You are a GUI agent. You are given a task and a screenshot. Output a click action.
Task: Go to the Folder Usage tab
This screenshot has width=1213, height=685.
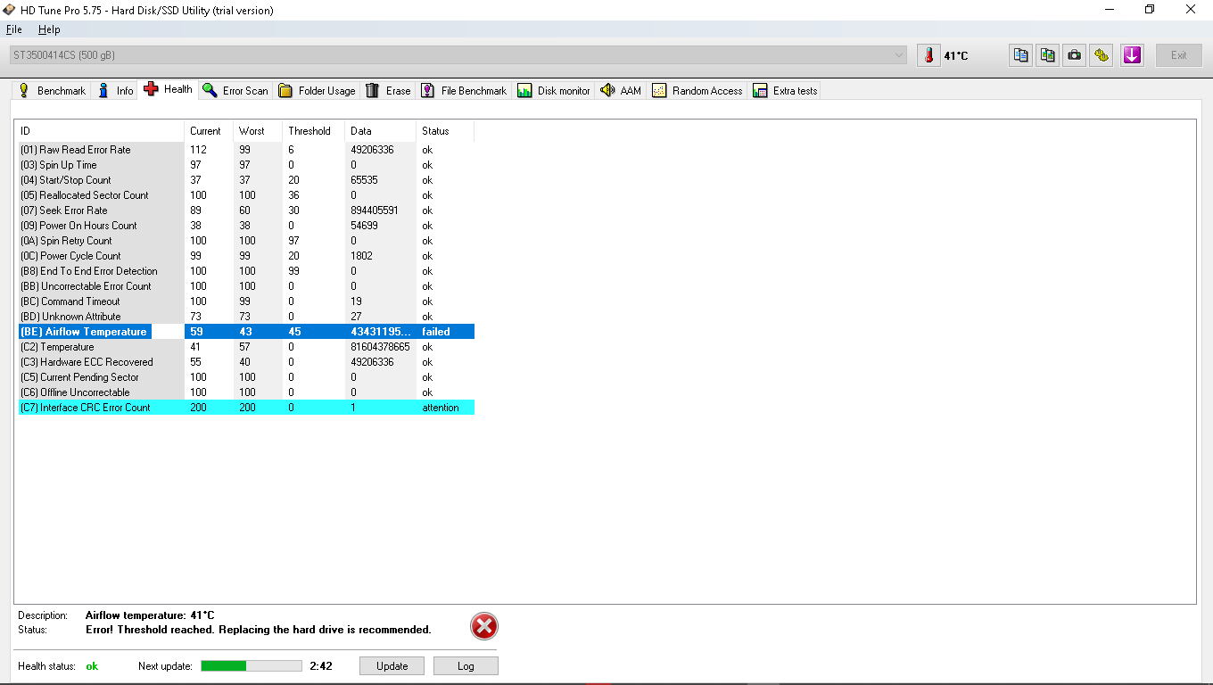tap(317, 90)
